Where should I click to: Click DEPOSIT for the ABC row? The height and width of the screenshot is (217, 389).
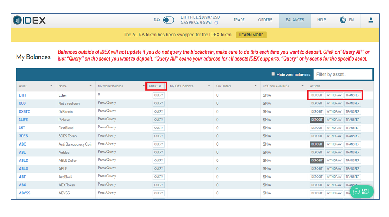point(317,144)
